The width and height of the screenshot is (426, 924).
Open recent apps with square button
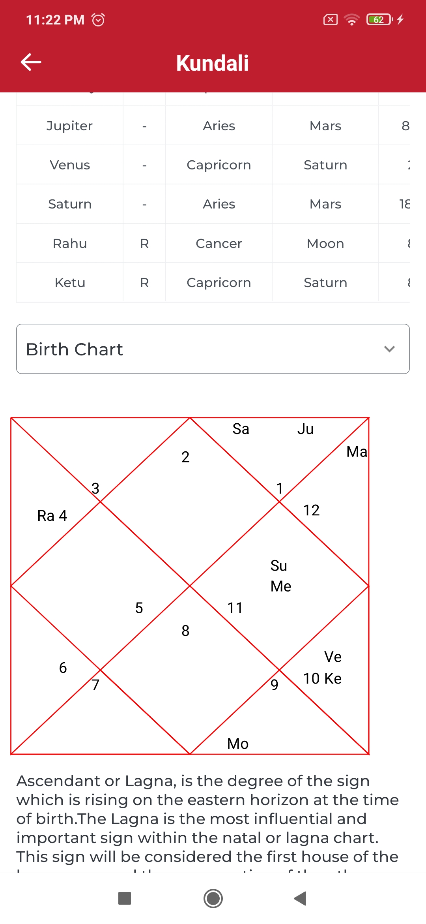[125, 898]
